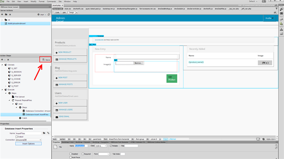Toggle the Multiple checkbox
This screenshot has height=159, width=284.
(111, 146)
